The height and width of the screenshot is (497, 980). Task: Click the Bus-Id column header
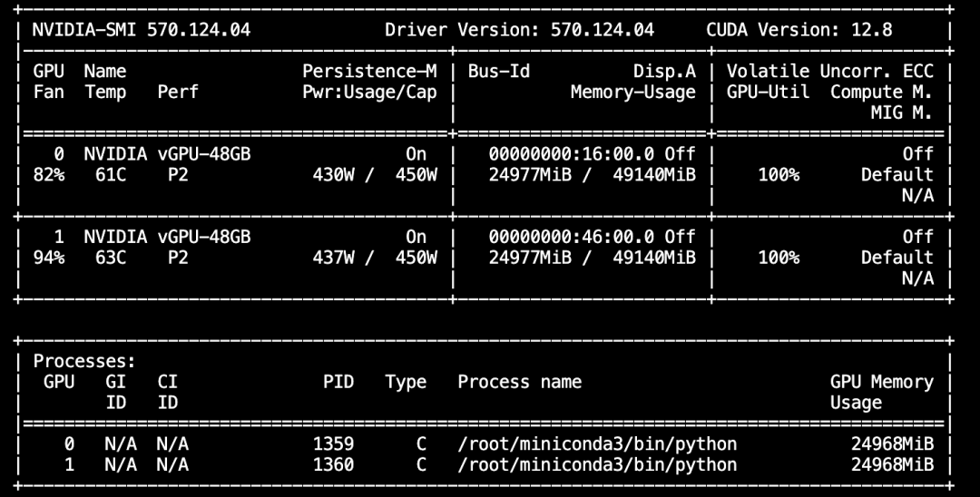coord(499,71)
